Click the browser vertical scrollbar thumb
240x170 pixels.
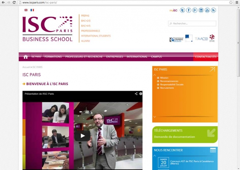[238, 41]
